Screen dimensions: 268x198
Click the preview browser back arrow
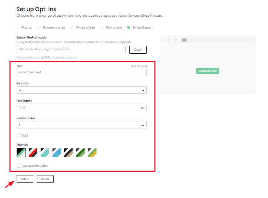click(164, 40)
